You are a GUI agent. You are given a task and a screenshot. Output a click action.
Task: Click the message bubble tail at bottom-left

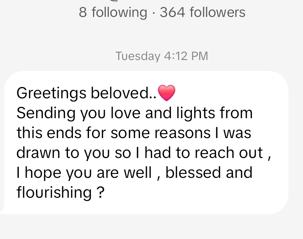4,211
